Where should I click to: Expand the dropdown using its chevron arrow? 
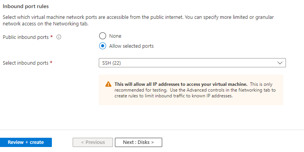pos(280,63)
